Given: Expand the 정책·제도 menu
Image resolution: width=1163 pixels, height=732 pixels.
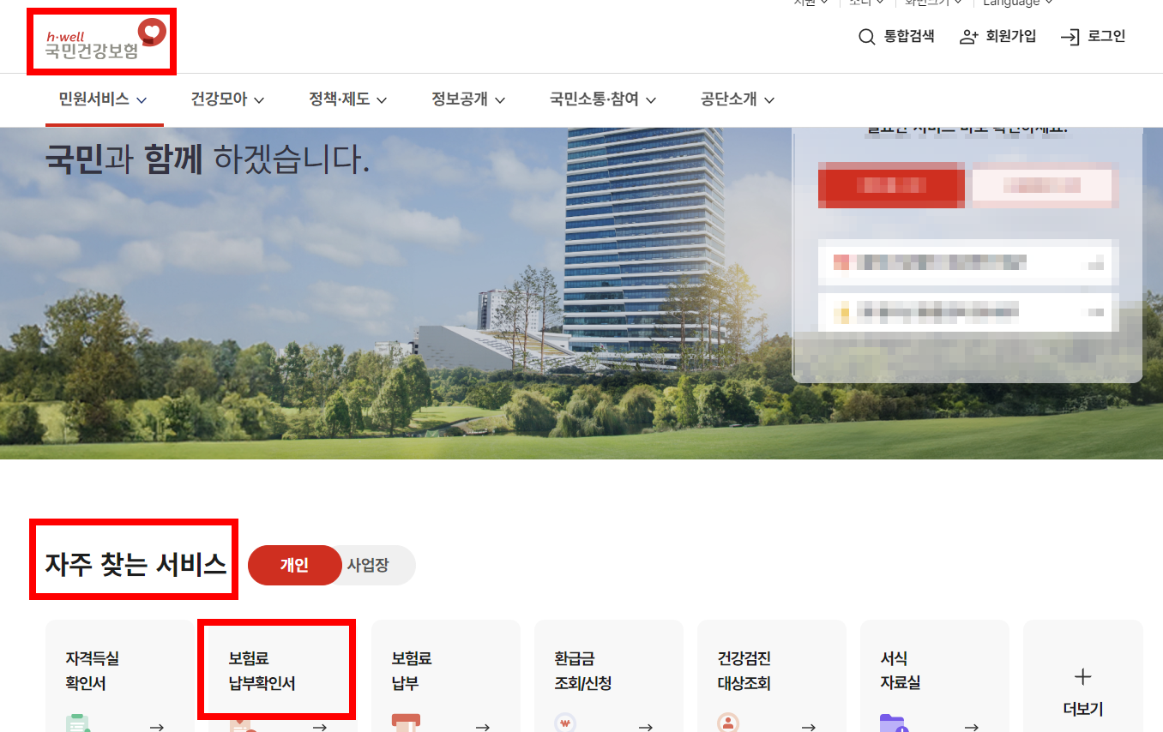Looking at the screenshot, I should [x=348, y=99].
